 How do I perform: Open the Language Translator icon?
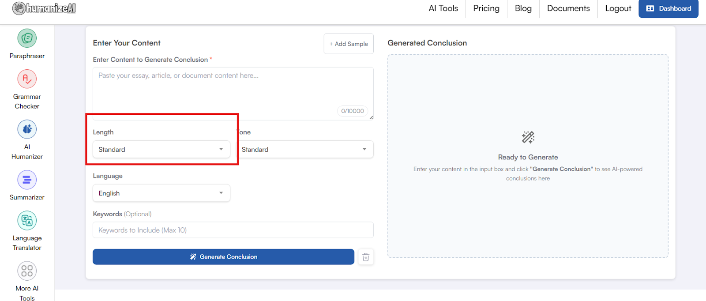point(27,221)
